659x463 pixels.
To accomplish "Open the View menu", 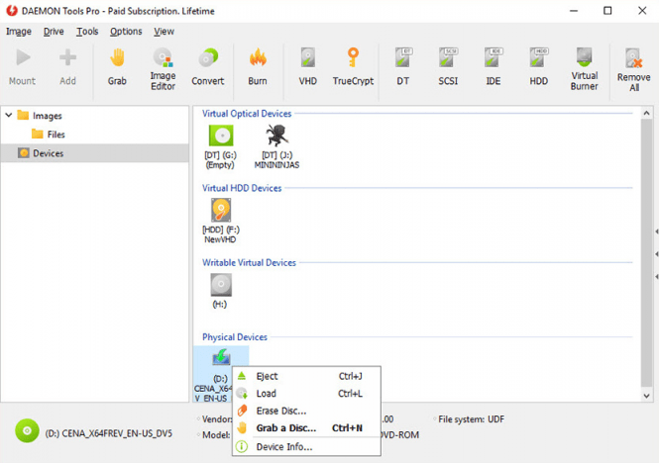I will tap(164, 32).
